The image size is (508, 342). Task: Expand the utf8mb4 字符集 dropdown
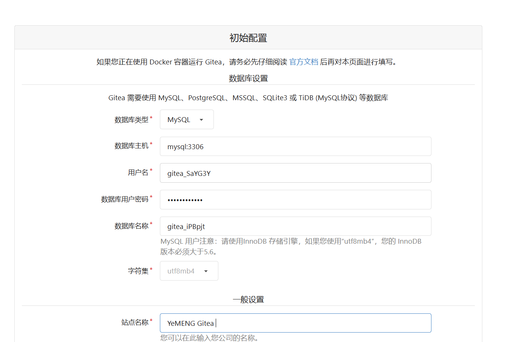(x=189, y=271)
